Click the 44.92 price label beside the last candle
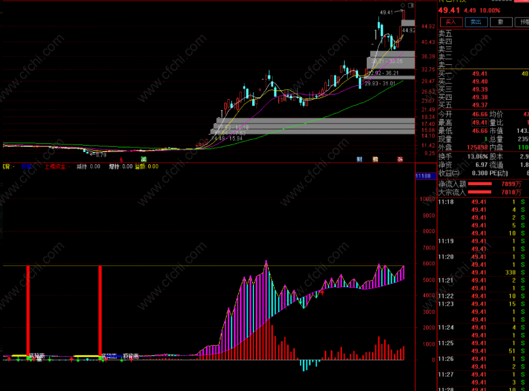 (409, 31)
